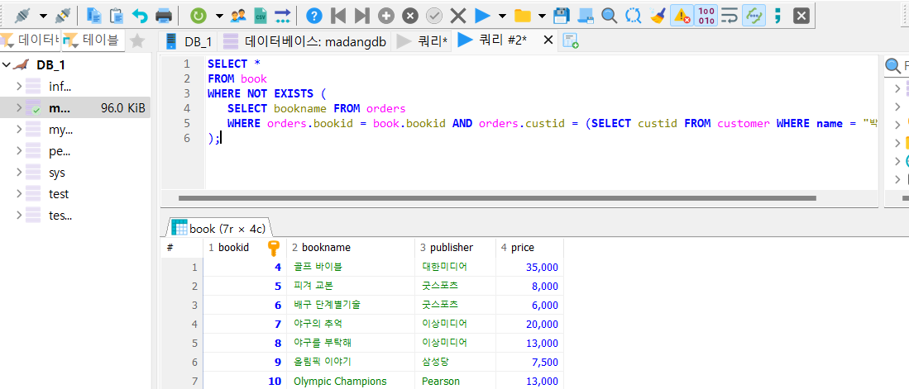The height and width of the screenshot is (389, 909).
Task: Click the Paste clipboard icon
Action: click(117, 16)
